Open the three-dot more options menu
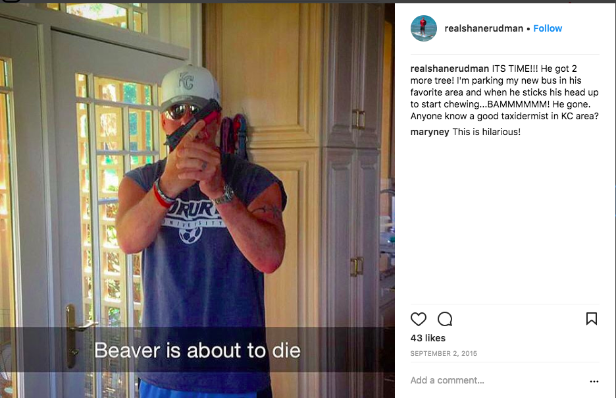 tap(594, 381)
